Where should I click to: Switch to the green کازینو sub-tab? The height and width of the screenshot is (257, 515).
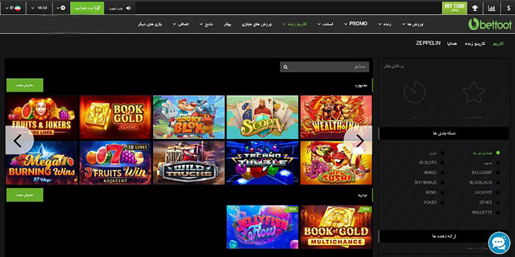pyautogui.click(x=499, y=43)
